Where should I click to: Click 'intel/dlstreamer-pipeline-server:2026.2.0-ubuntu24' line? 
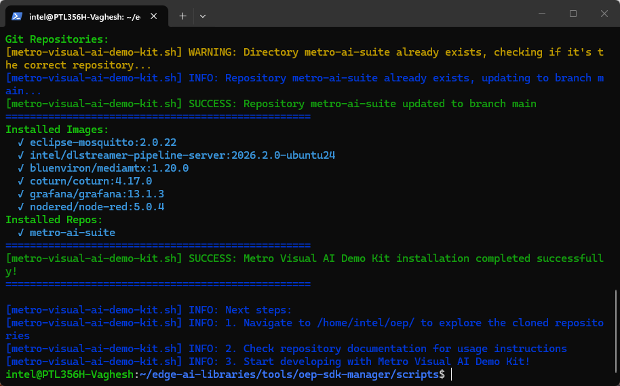tap(182, 155)
